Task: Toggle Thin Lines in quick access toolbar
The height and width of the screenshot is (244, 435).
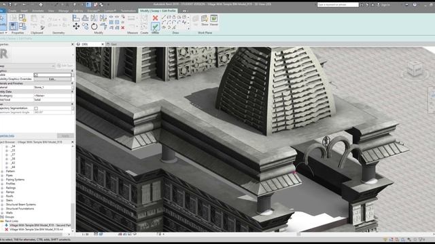Action: point(88,5)
